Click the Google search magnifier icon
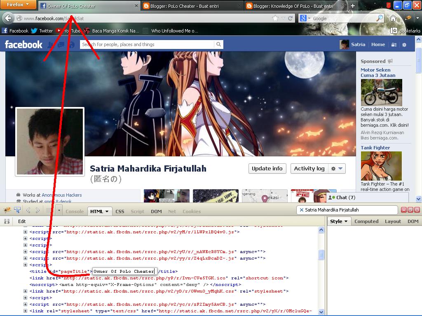 point(380,18)
